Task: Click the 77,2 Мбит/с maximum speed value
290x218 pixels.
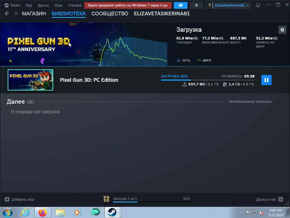Action: click(x=213, y=38)
